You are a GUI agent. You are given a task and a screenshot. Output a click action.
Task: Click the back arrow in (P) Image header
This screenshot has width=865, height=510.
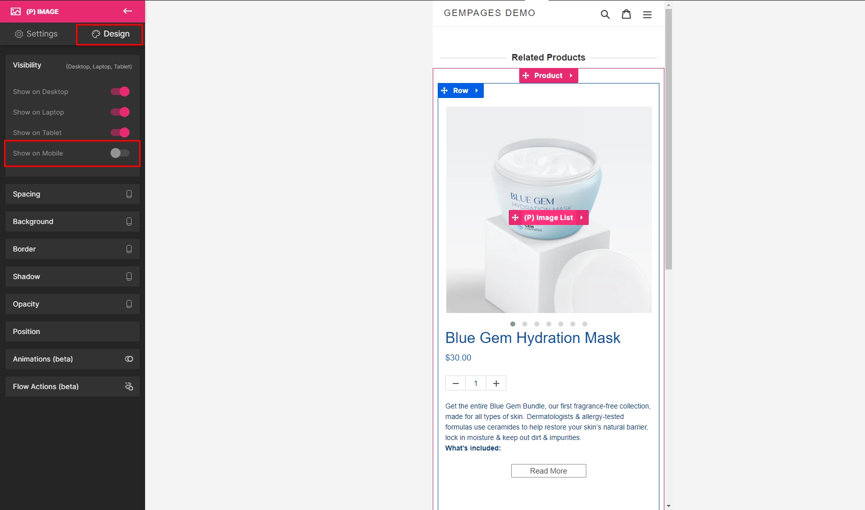pos(128,11)
